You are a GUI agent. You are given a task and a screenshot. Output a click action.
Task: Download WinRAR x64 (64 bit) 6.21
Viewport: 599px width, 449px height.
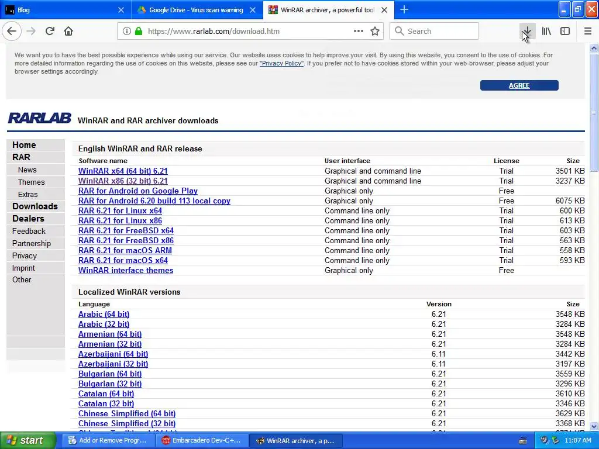tap(123, 171)
